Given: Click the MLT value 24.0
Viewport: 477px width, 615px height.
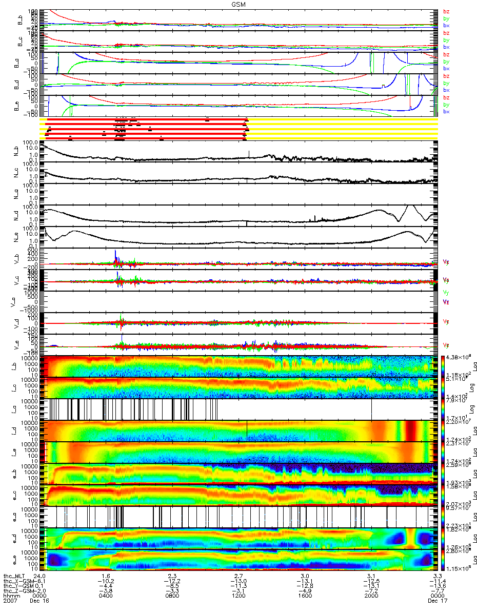Looking at the screenshot, I should click(x=40, y=575).
